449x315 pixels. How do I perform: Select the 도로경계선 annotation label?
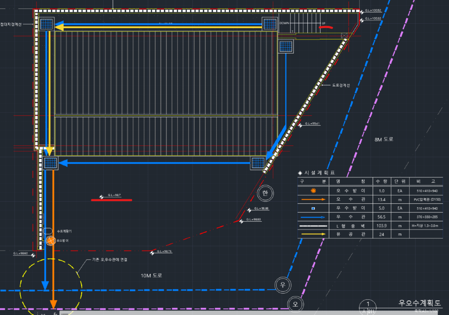coord(341,85)
